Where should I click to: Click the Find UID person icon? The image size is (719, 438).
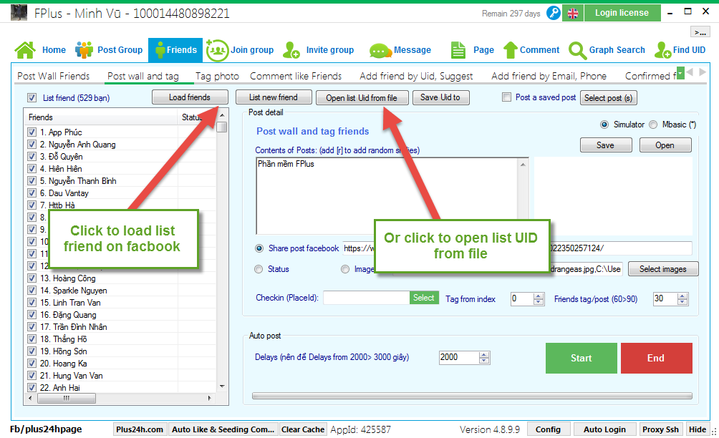(x=662, y=50)
